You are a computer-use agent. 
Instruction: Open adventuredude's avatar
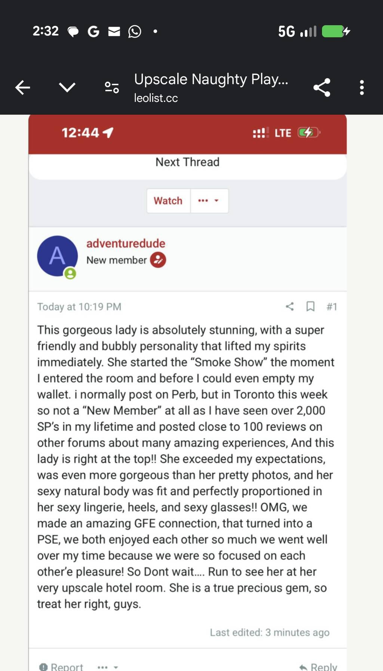(x=57, y=256)
